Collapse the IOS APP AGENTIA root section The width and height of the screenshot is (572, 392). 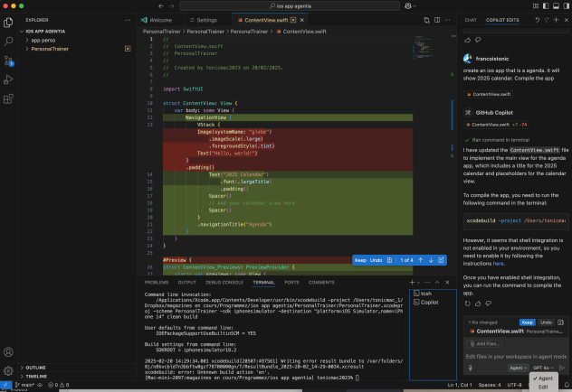click(45, 31)
